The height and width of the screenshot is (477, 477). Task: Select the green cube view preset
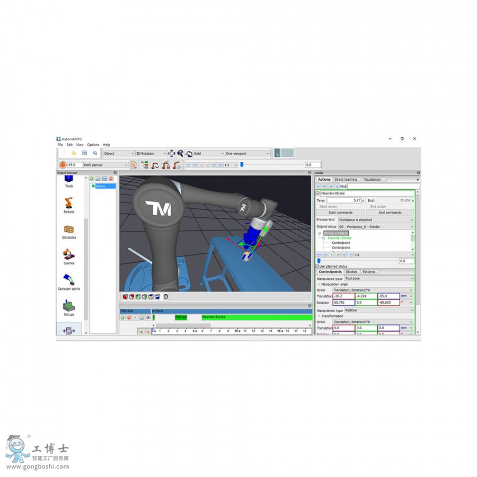point(138,297)
